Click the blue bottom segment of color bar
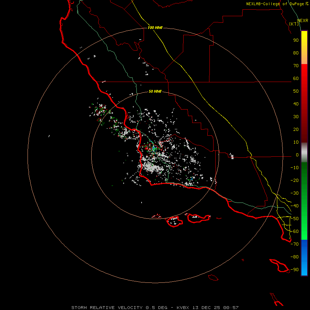 click(304, 258)
